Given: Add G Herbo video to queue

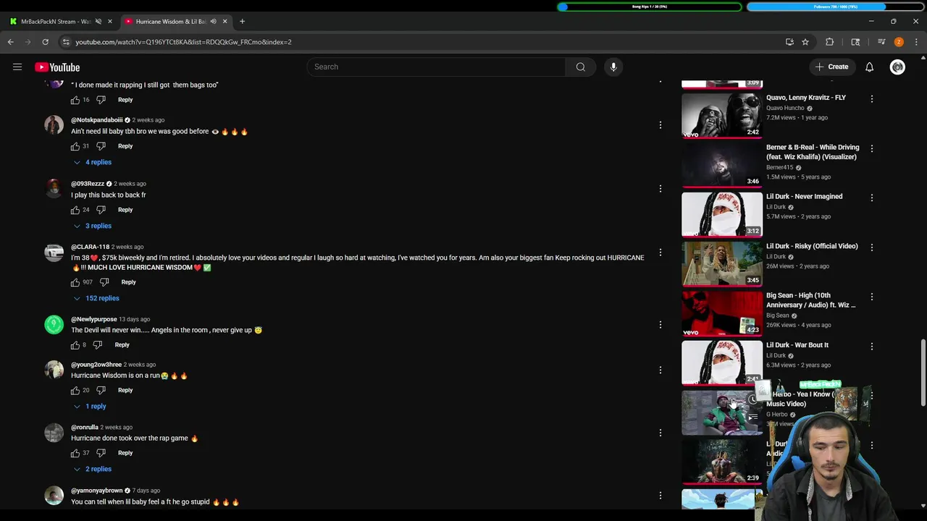Looking at the screenshot, I should pyautogui.click(x=753, y=418).
